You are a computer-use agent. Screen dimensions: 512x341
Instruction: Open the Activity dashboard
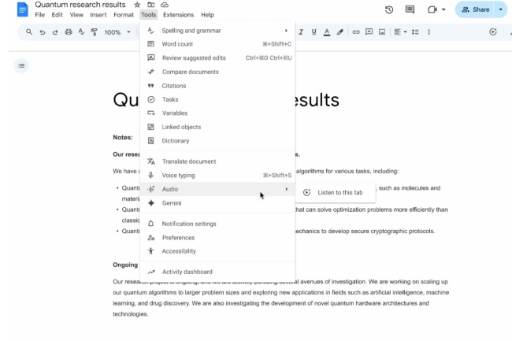217,272
